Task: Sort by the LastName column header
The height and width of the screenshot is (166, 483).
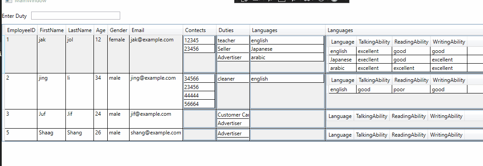Action: pyautogui.click(x=80, y=30)
